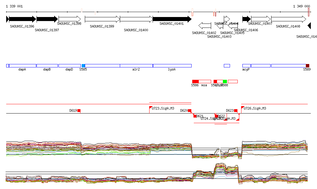Select the red-outlined msa box

coord(205,81)
